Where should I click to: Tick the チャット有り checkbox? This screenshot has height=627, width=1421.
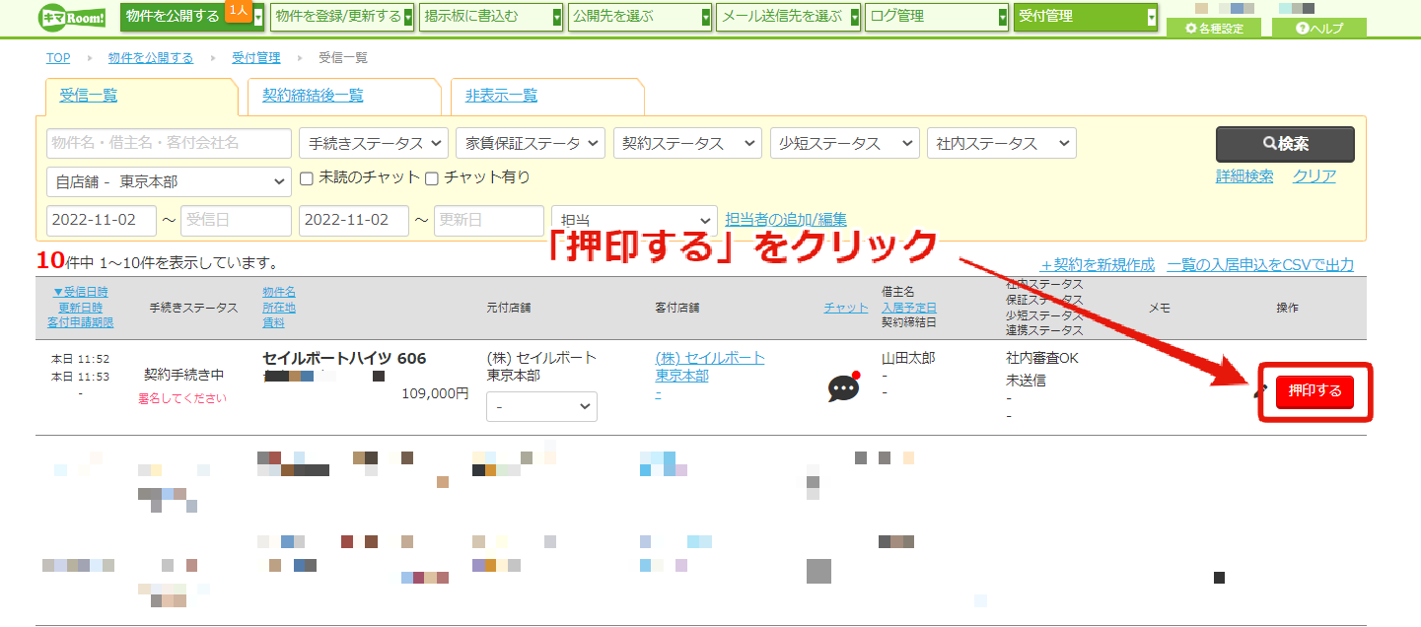coord(431,178)
